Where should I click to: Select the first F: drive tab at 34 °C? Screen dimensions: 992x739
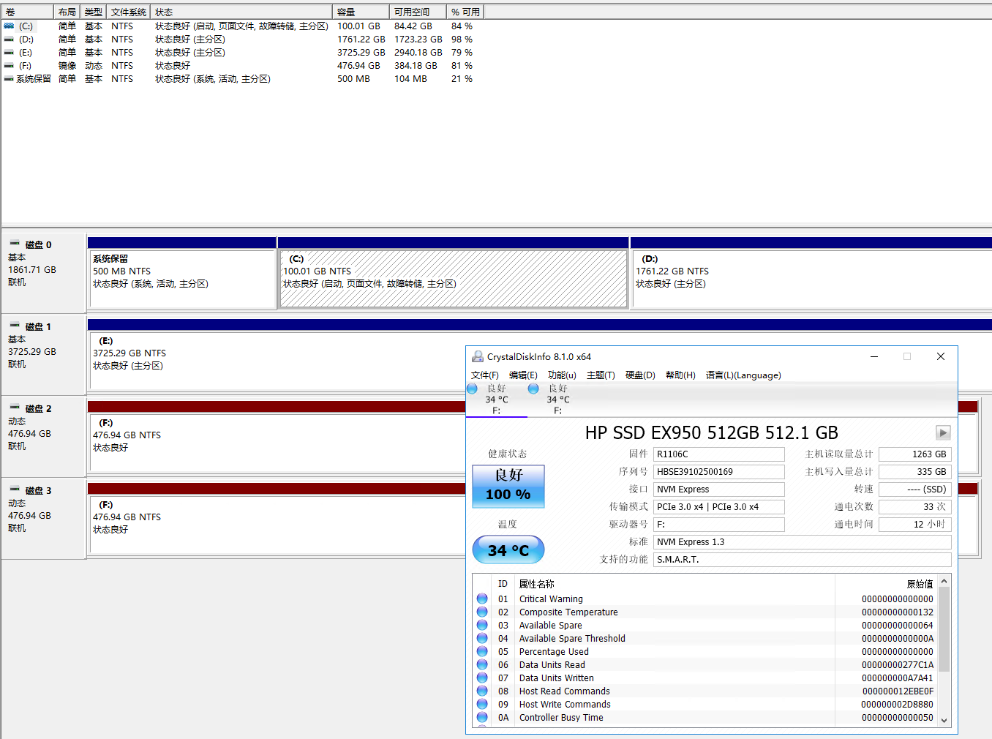497,399
